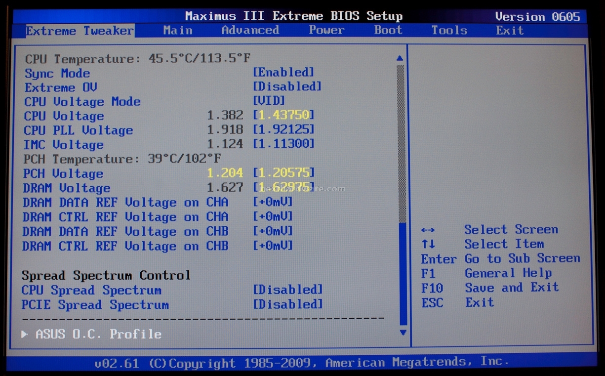This screenshot has width=605, height=376.
Task: Select the IMC Voltage label
Action: pyautogui.click(x=63, y=145)
